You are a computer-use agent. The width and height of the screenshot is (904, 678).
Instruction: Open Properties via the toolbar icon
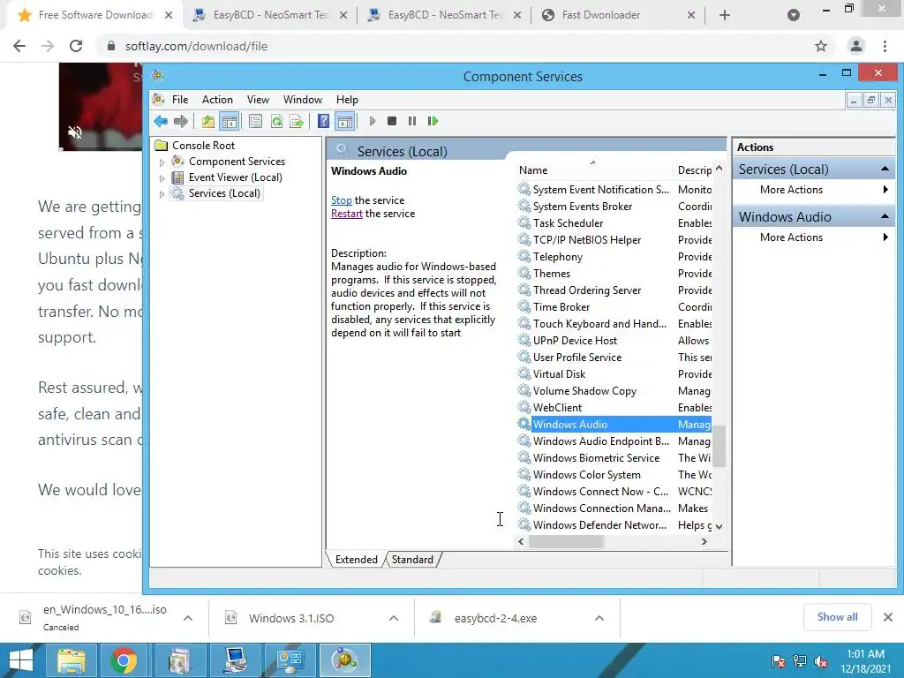point(255,121)
